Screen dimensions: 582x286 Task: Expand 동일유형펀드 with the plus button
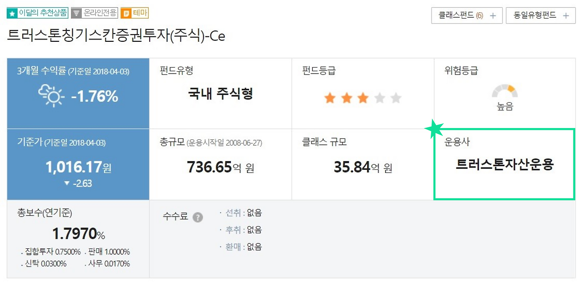pos(565,15)
